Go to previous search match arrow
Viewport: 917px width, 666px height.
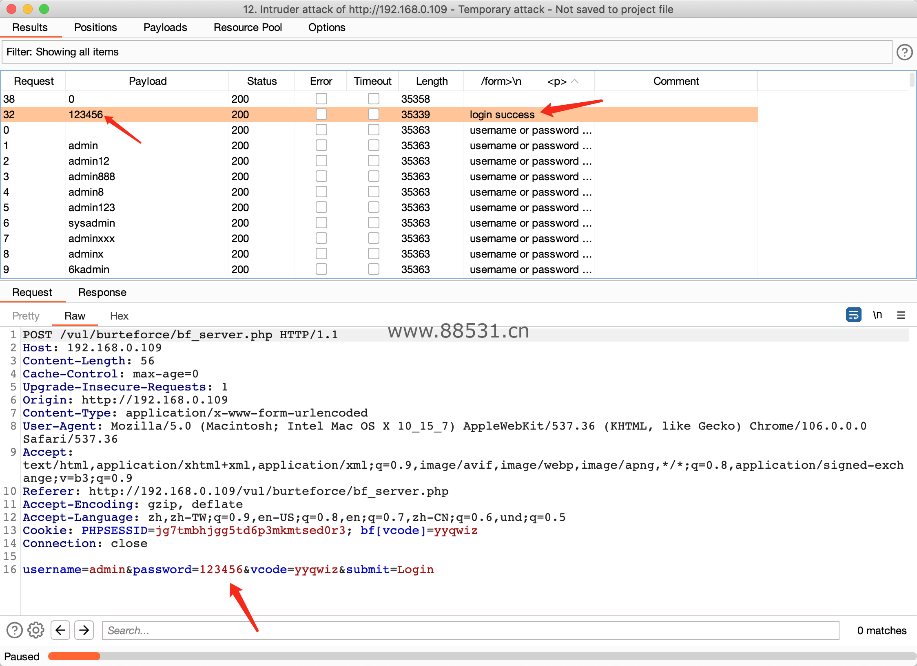click(x=60, y=630)
